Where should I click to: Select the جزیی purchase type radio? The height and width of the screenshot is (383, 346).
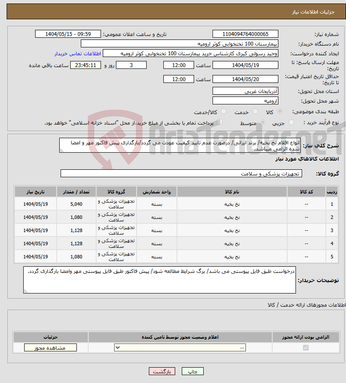click(291, 122)
